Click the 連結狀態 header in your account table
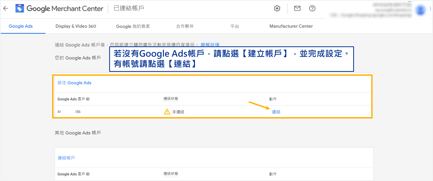The image size is (433, 181). coord(171,99)
